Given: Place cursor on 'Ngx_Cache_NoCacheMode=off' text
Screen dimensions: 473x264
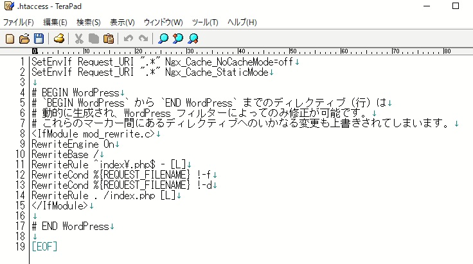Looking at the screenshot, I should [229, 62].
